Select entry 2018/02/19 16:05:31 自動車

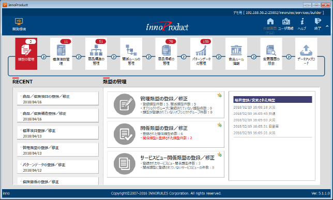click(256, 127)
